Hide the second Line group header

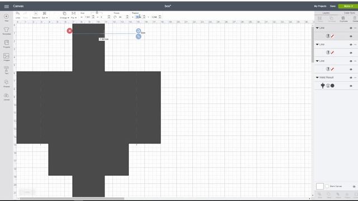[x=351, y=45]
